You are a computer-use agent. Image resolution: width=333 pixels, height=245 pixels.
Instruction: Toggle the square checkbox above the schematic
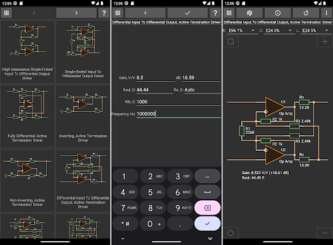(231, 42)
